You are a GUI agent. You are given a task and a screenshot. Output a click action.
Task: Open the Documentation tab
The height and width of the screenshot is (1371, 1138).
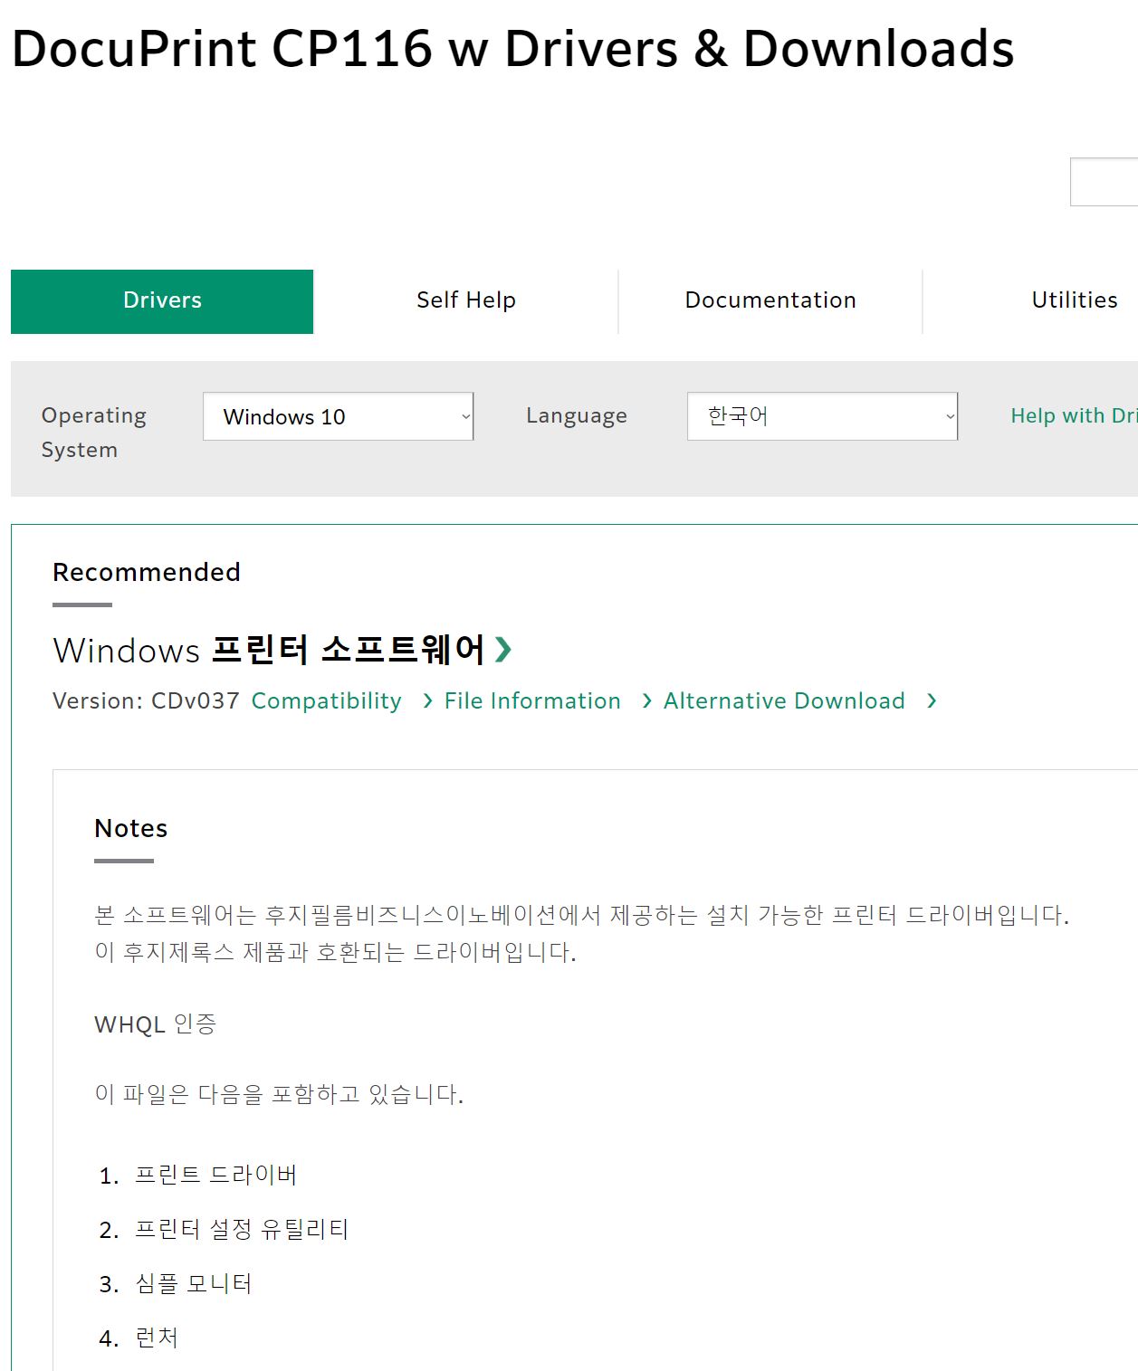pyautogui.click(x=770, y=301)
